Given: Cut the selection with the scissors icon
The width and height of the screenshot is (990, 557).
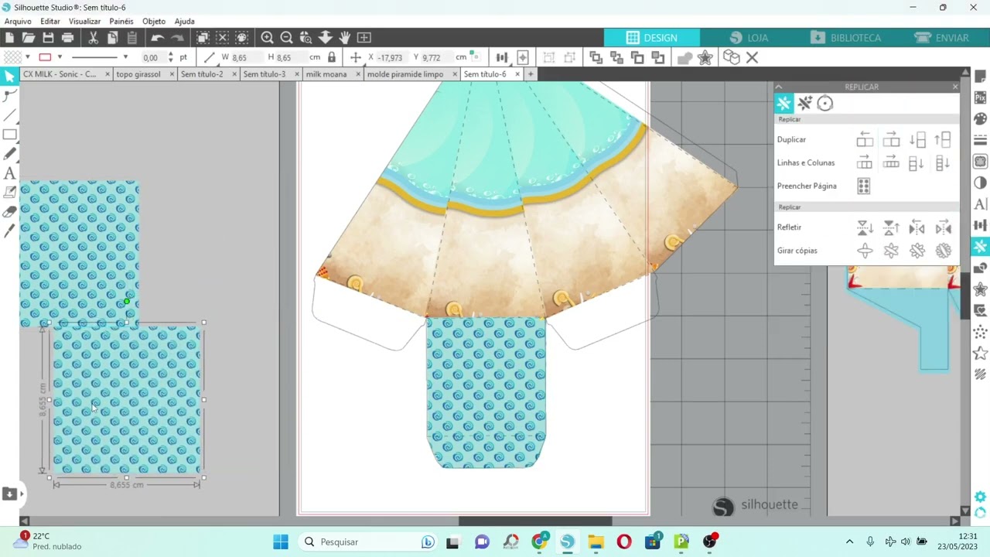Looking at the screenshot, I should point(93,37).
